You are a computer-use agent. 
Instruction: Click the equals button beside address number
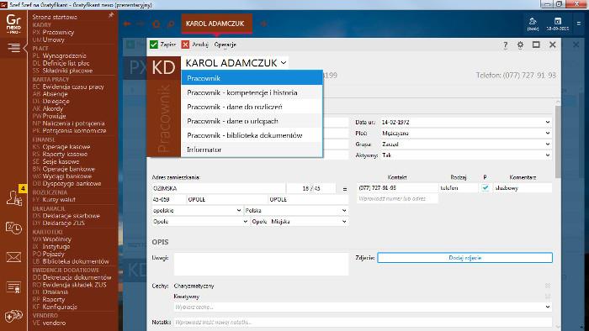point(345,188)
